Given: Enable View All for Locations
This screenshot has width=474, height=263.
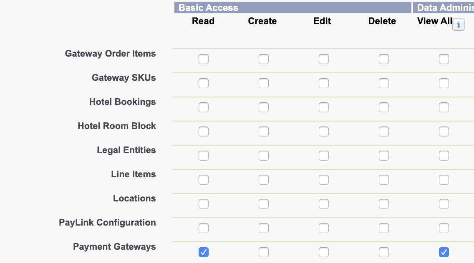Looking at the screenshot, I should point(444,204).
